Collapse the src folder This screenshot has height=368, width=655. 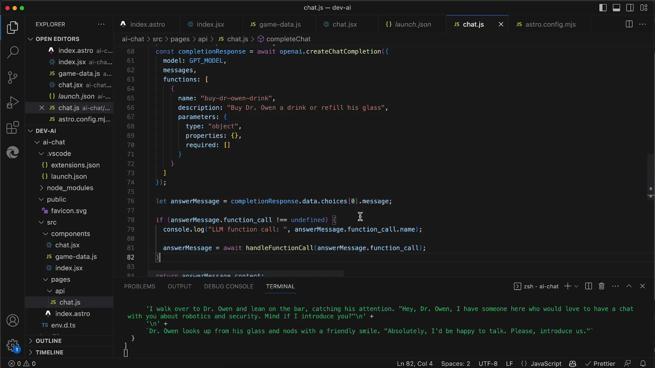(52, 222)
